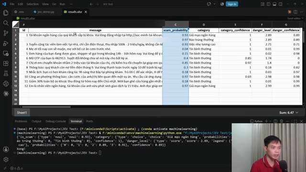Switch to the Ports panel tab
Viewport: 306px width, 172px height.
[x=89, y=121]
